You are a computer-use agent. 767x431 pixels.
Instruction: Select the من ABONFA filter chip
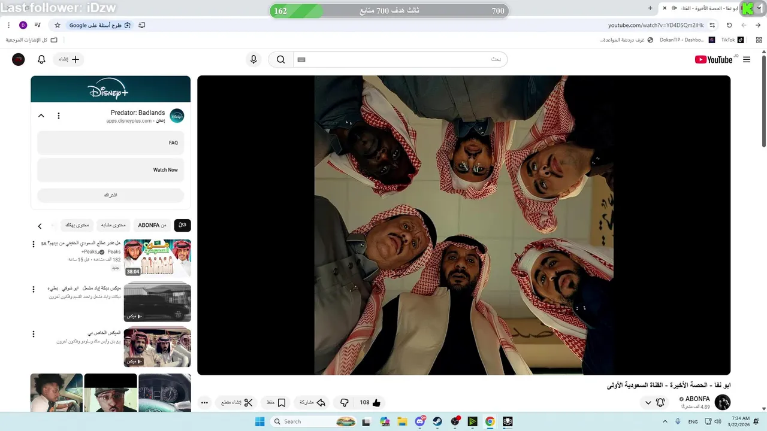(x=152, y=225)
